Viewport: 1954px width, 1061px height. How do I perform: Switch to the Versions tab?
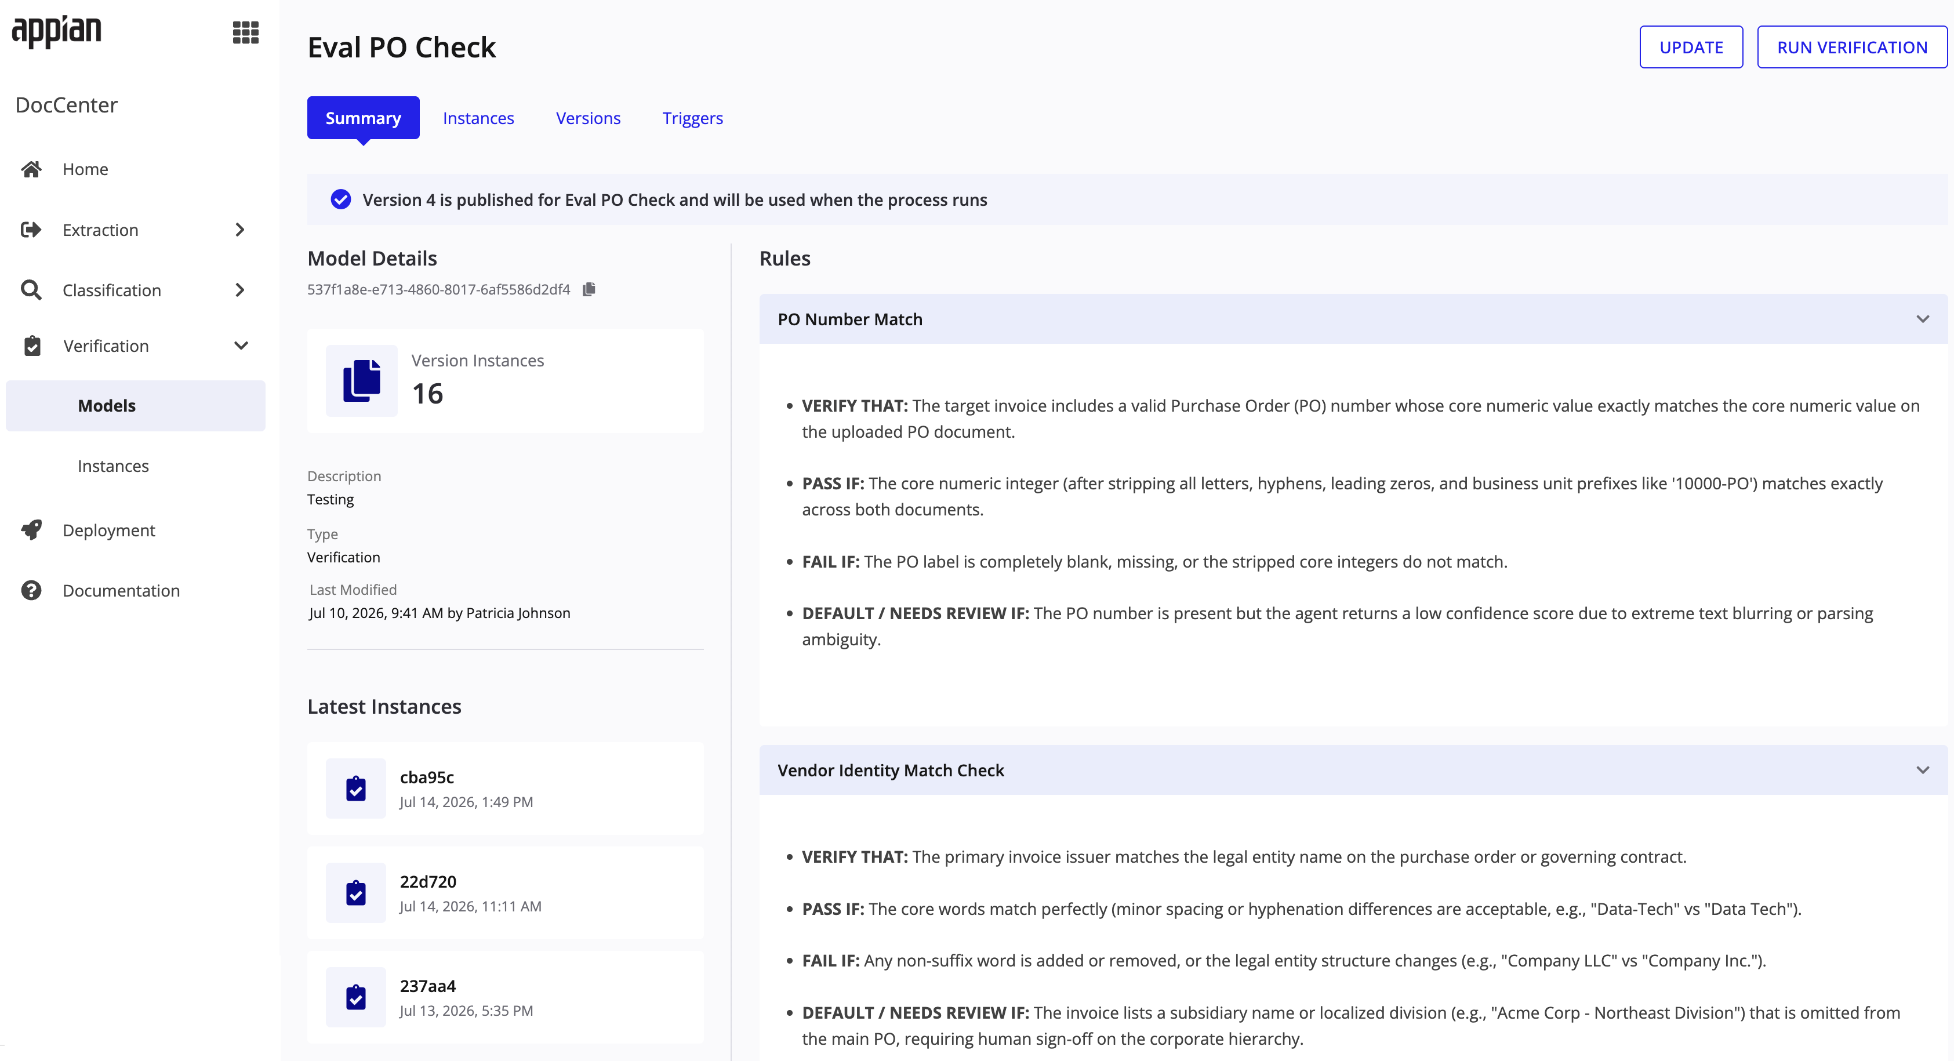(588, 118)
